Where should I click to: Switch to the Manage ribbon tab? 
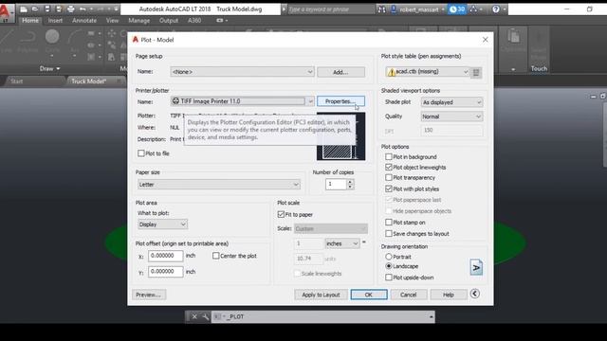[139, 21]
